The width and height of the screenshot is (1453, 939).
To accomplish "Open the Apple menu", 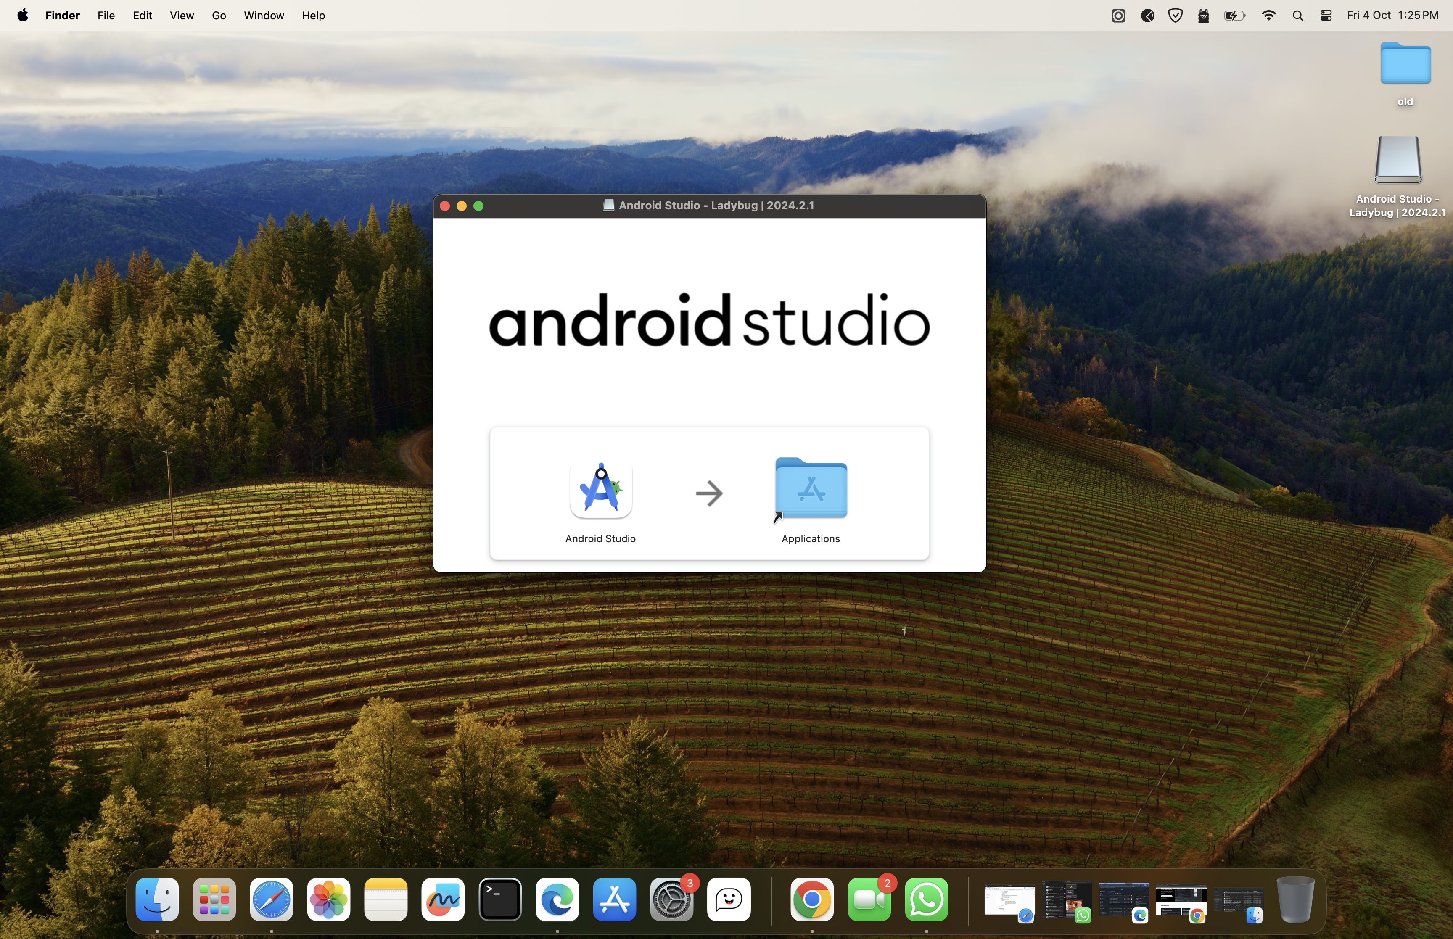I will [x=23, y=15].
